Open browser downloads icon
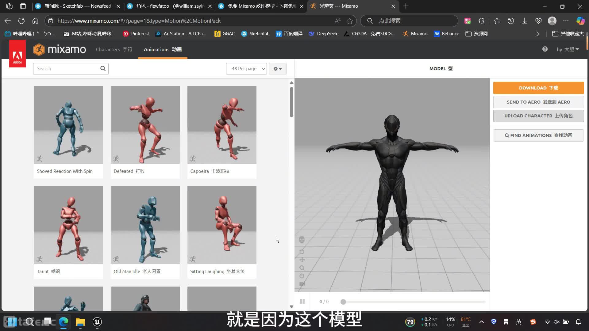 point(525,21)
